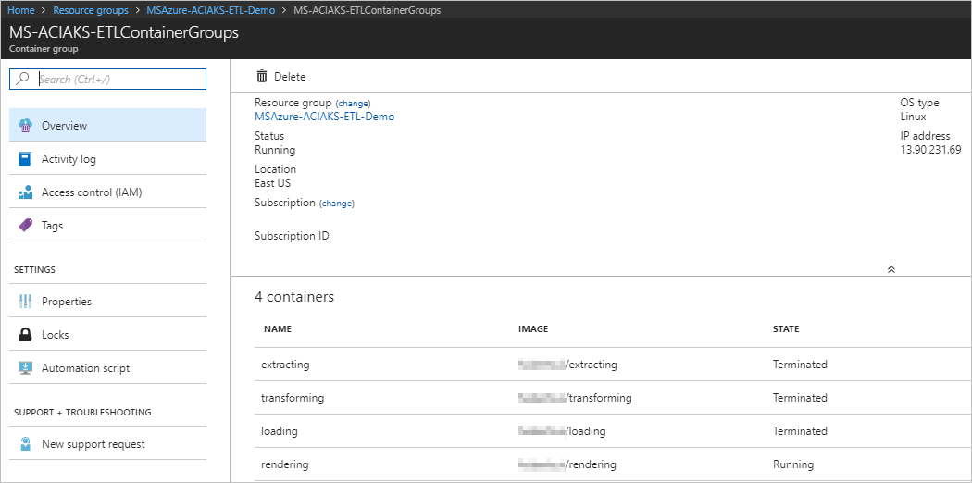This screenshot has width=972, height=483.
Task: Click the Automation script download icon
Action: pos(26,368)
